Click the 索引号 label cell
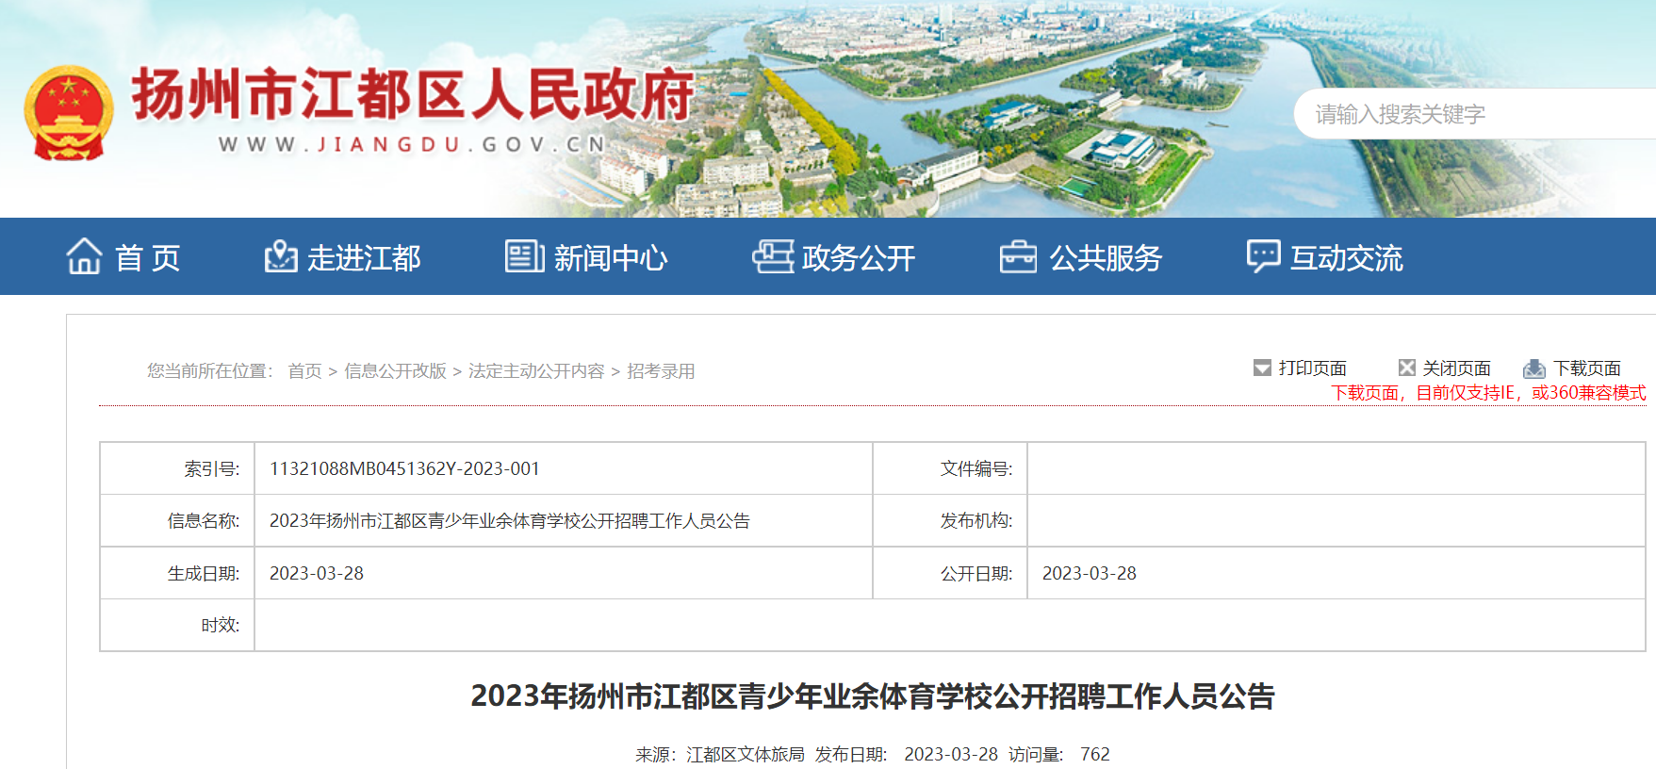The width and height of the screenshot is (1656, 769). tap(177, 468)
